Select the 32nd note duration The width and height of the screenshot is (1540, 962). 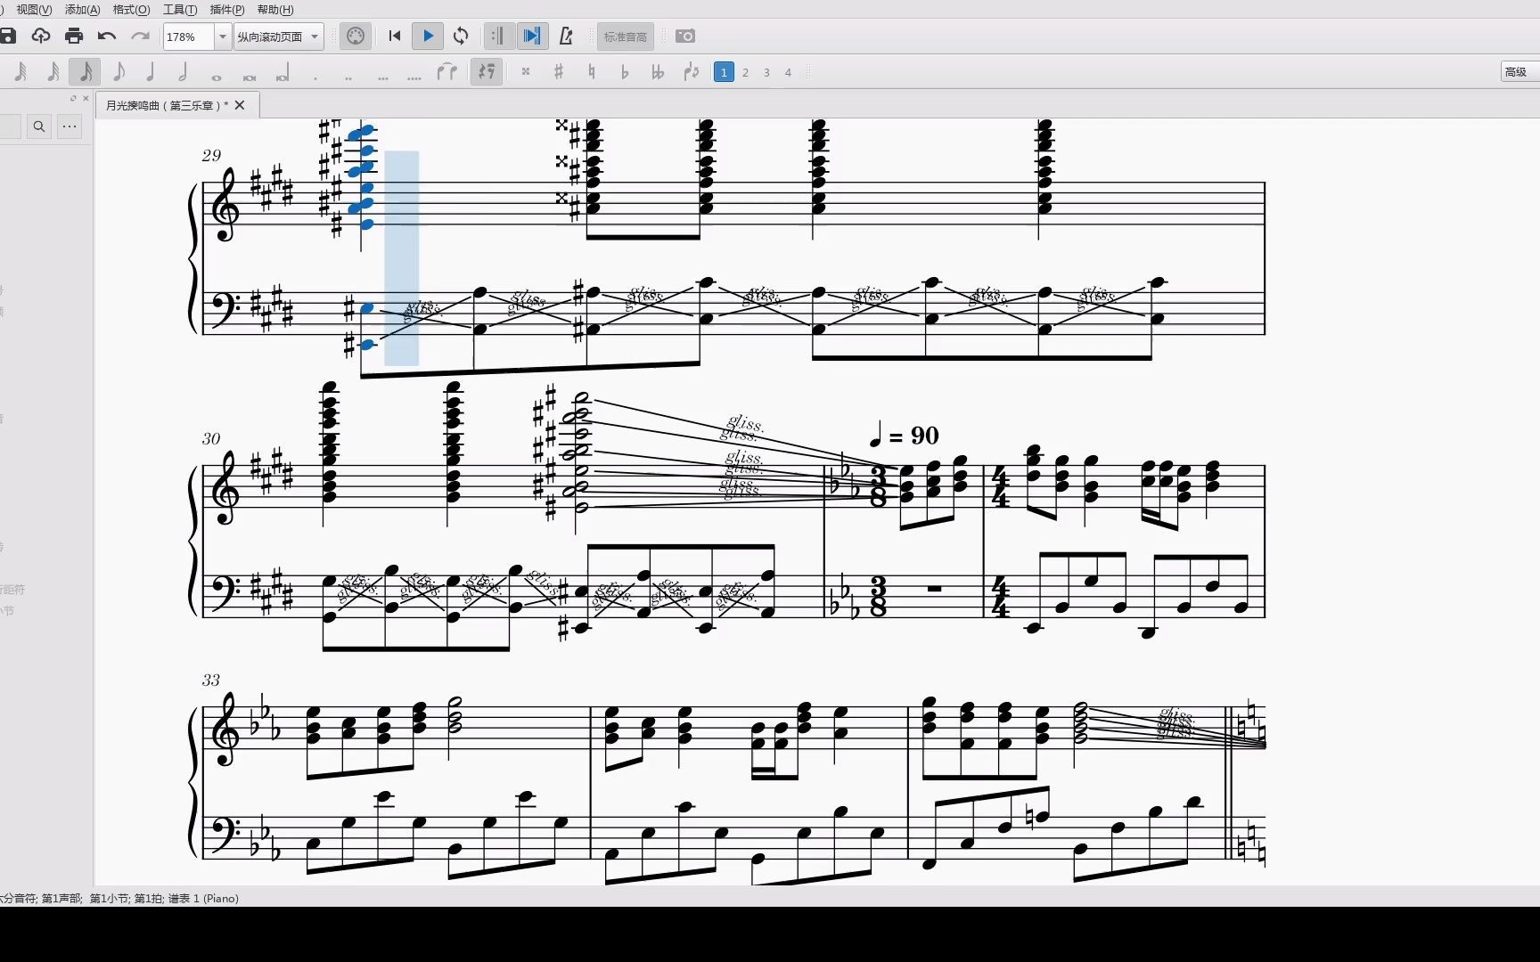tap(53, 72)
